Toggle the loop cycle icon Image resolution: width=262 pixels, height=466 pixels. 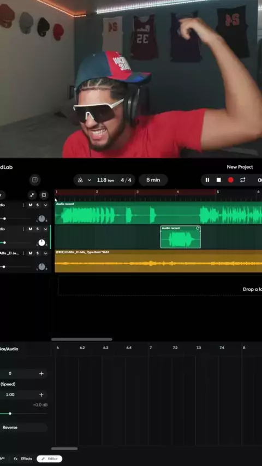pos(243,180)
